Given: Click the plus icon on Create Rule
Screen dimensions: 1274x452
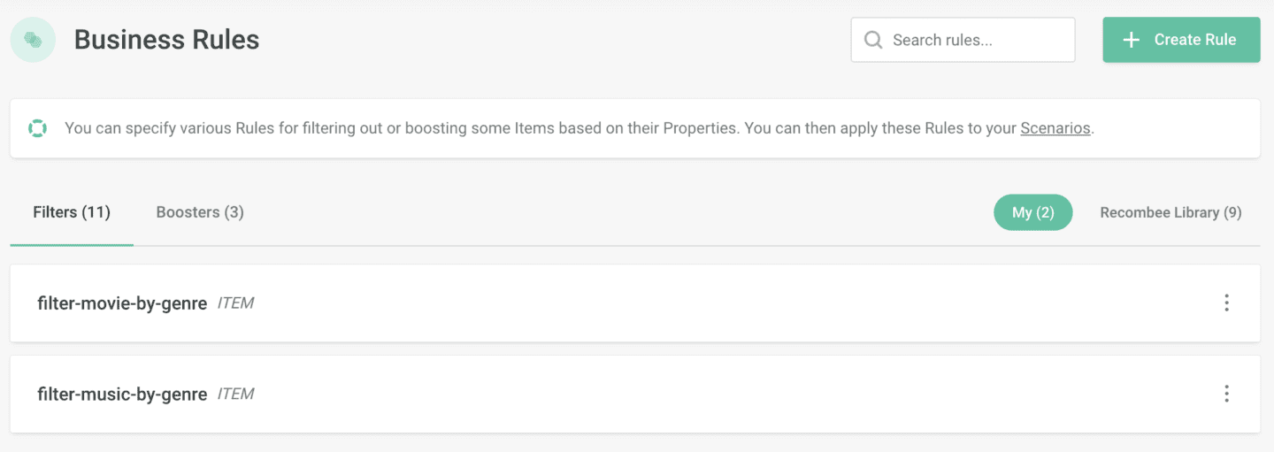Looking at the screenshot, I should [1131, 40].
